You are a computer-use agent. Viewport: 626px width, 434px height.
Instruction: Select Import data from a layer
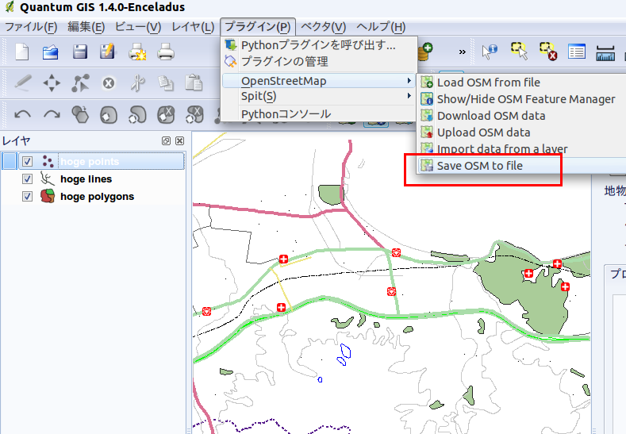[x=521, y=149]
